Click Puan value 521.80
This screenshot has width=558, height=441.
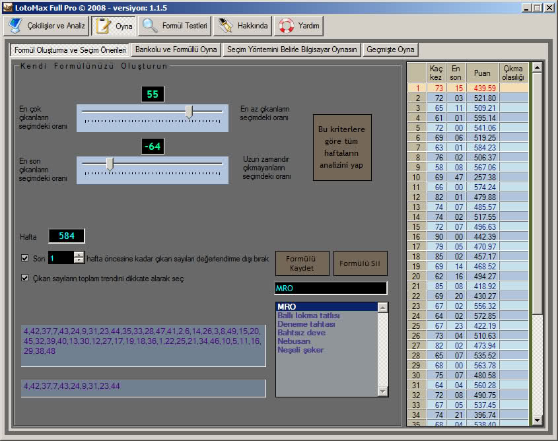click(482, 98)
